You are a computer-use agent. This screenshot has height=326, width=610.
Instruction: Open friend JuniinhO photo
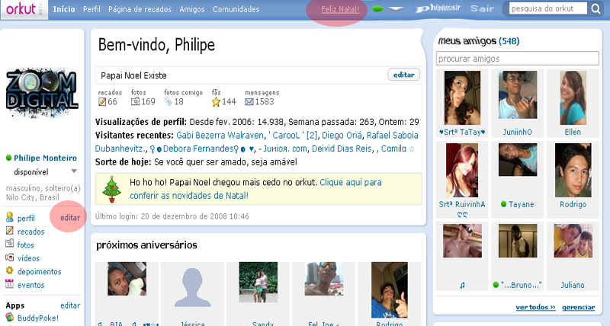(x=518, y=94)
